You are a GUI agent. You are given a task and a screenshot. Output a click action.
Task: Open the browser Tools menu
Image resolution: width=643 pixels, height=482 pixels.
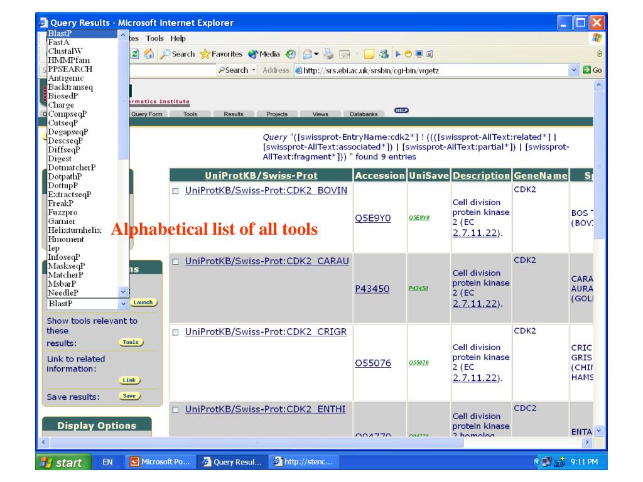(154, 38)
